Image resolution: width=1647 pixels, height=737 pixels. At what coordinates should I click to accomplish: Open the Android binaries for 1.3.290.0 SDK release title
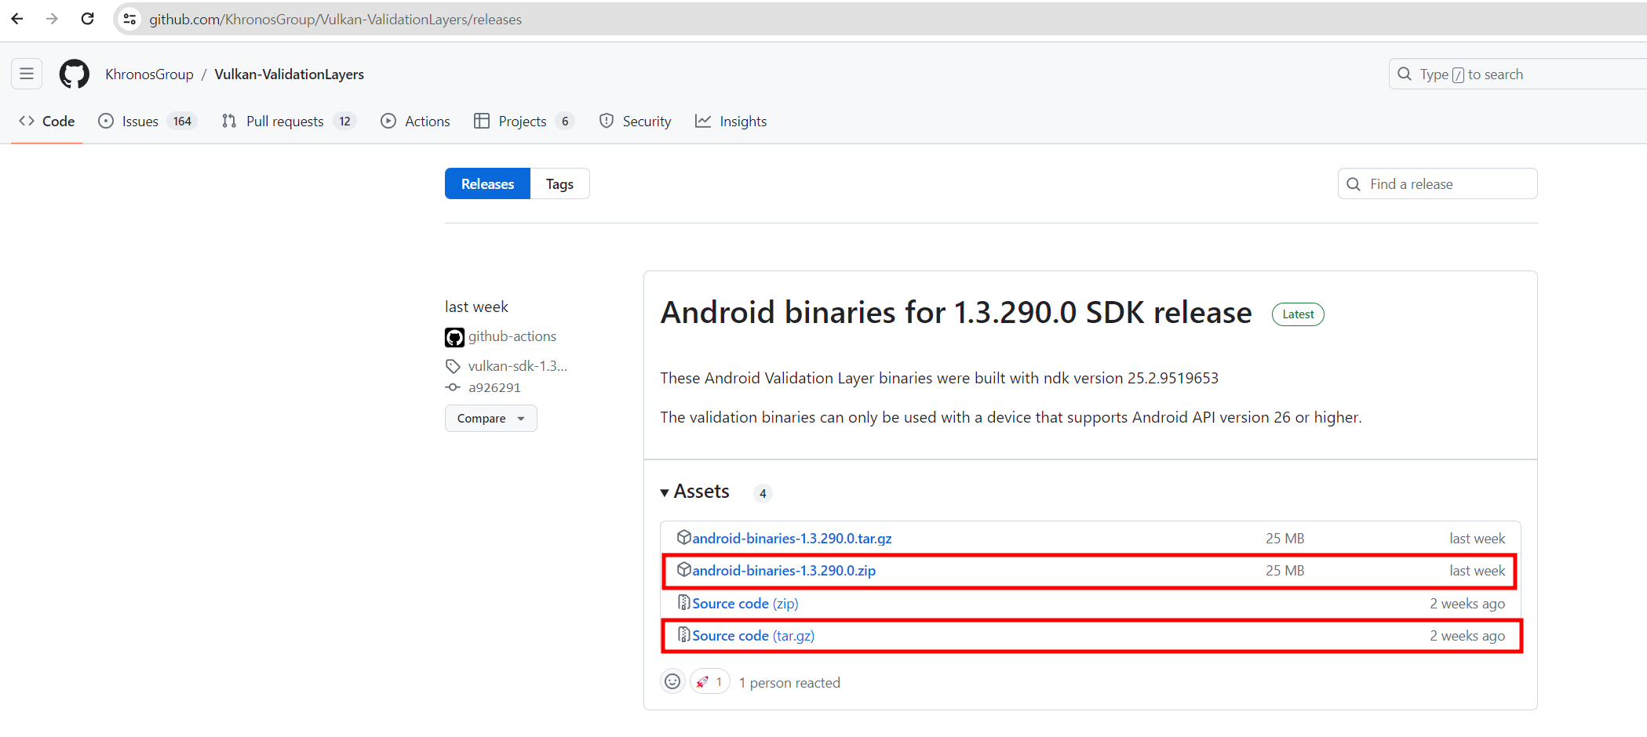[x=956, y=313]
